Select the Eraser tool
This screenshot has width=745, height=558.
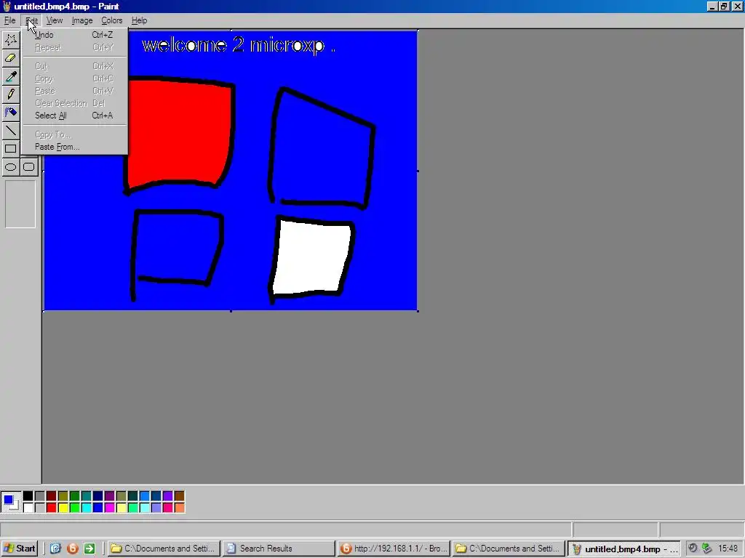pos(10,58)
